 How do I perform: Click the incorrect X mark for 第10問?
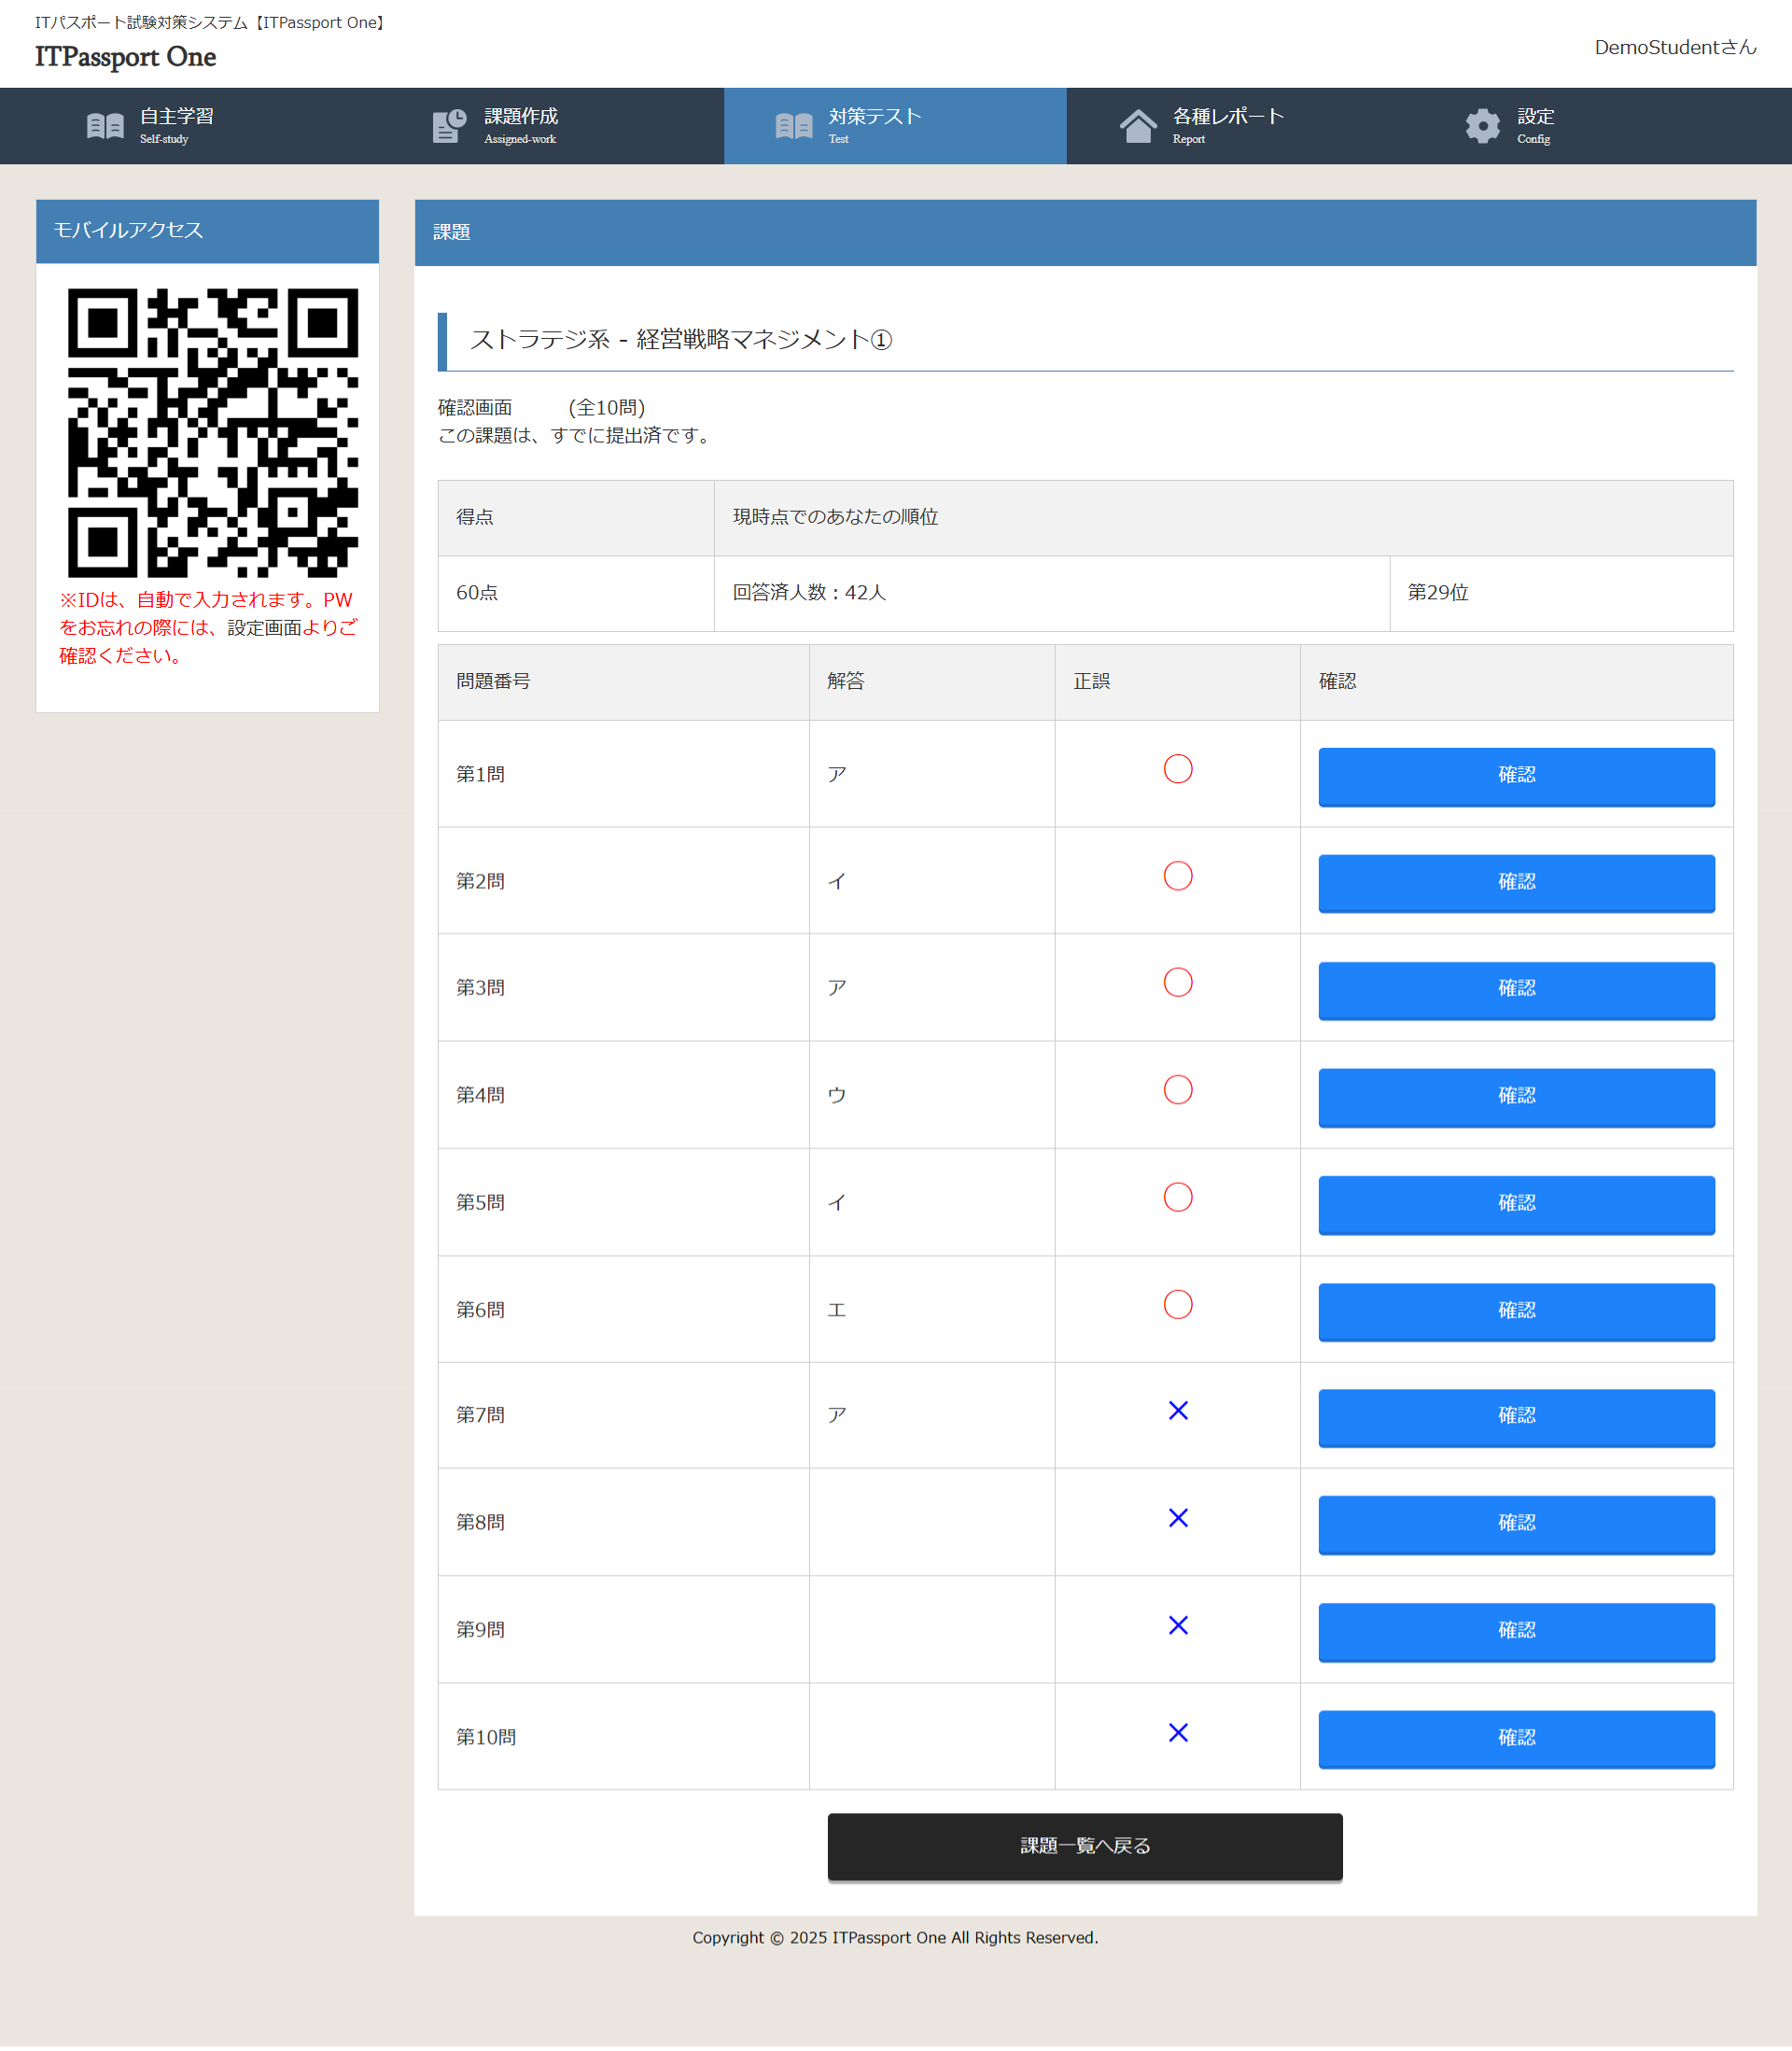tap(1177, 1733)
